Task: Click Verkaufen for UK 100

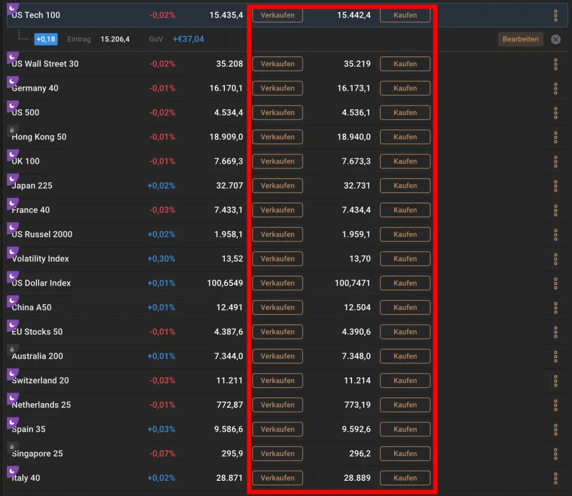Action: (x=277, y=161)
